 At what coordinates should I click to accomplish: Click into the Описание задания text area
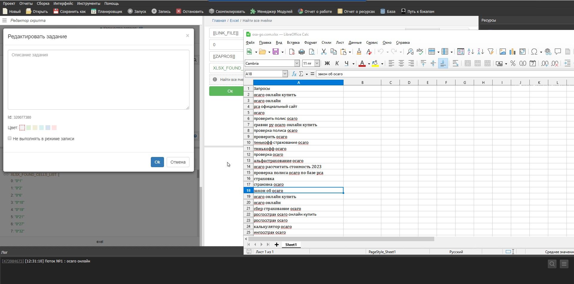98,80
